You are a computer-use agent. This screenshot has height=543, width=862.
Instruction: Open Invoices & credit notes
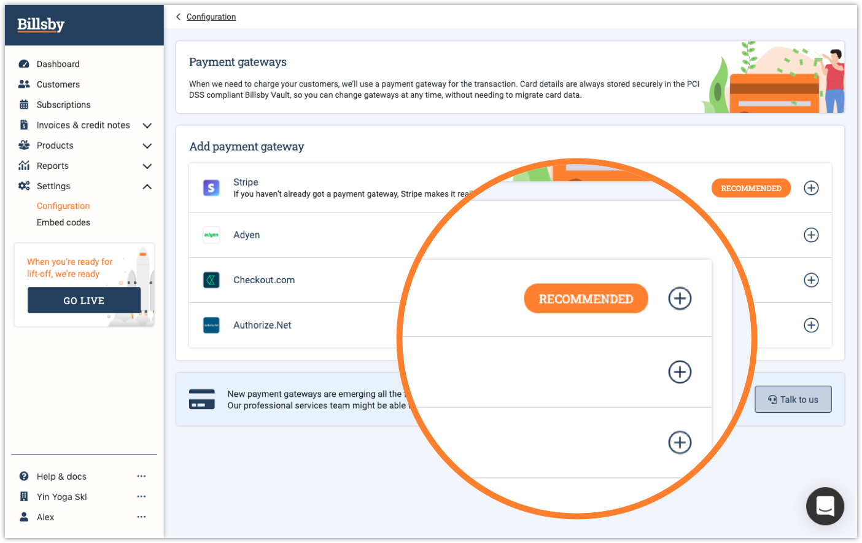point(83,125)
